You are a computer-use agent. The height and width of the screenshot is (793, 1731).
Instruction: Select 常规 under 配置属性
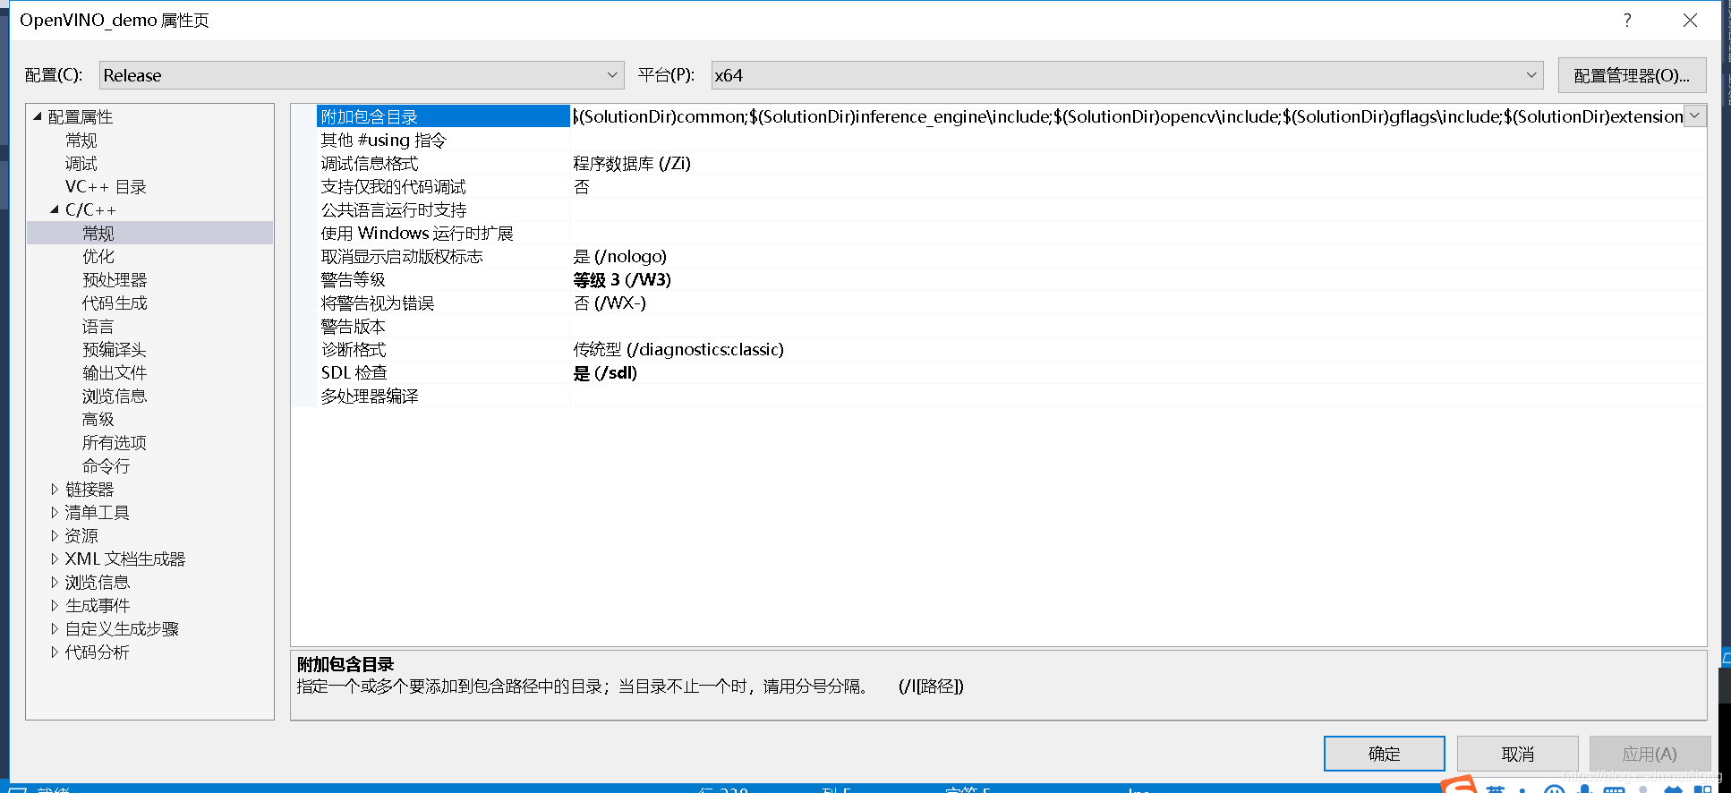[x=81, y=140]
